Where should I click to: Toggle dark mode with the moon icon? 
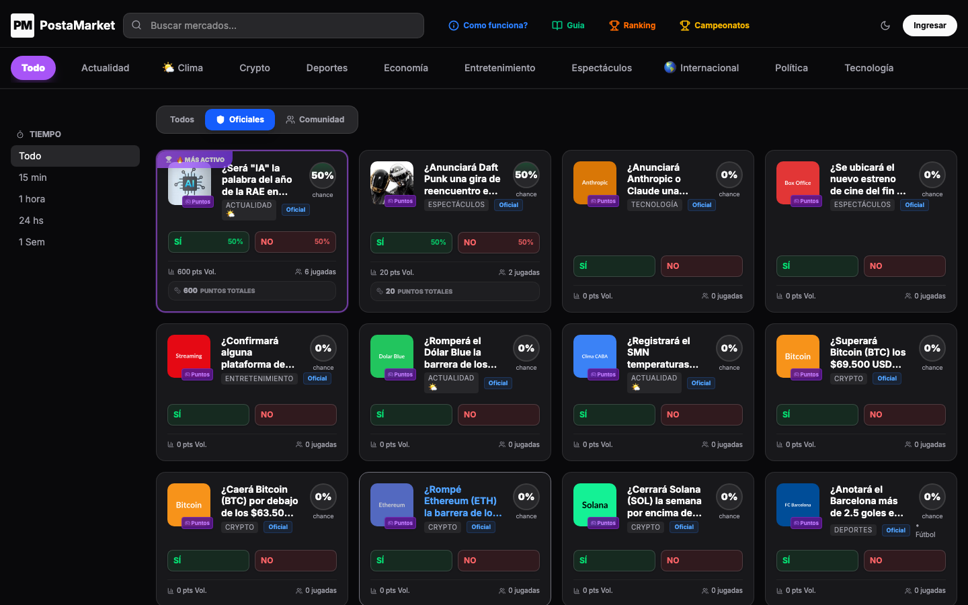click(x=885, y=26)
